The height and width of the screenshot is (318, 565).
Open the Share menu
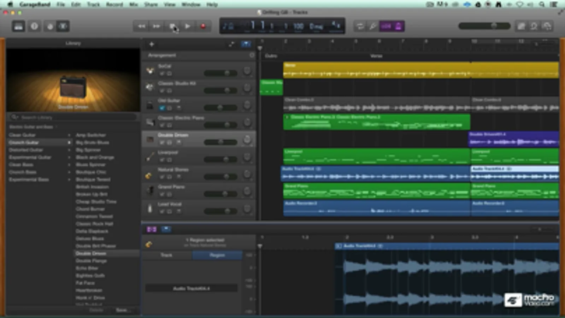tap(151, 4)
